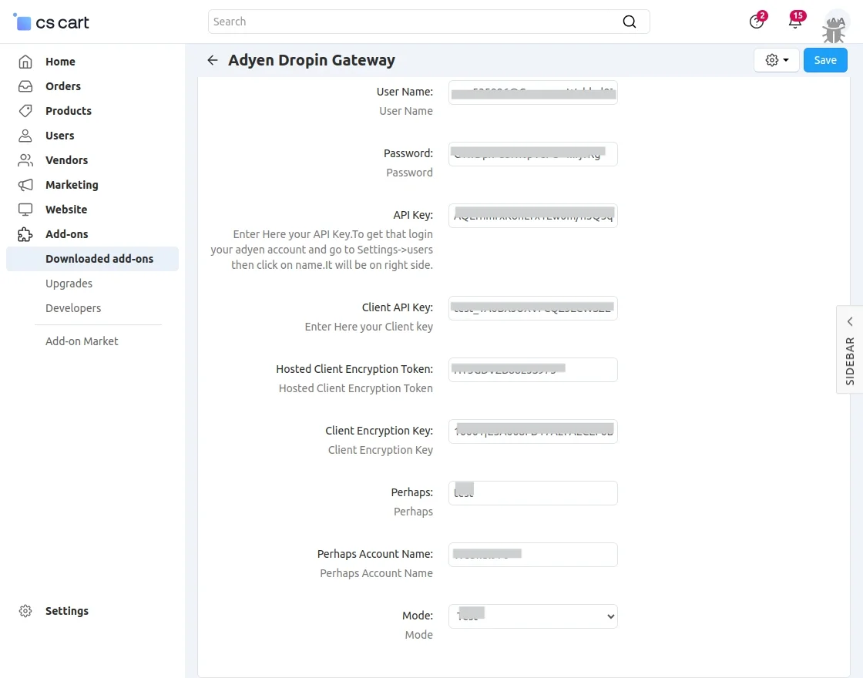Screen dimensions: 863x678
Task: Click the Upgrades link
Action: 69,284
